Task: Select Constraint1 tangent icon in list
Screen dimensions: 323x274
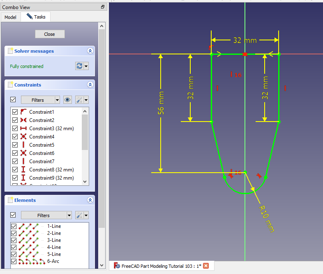Action: click(x=23, y=112)
